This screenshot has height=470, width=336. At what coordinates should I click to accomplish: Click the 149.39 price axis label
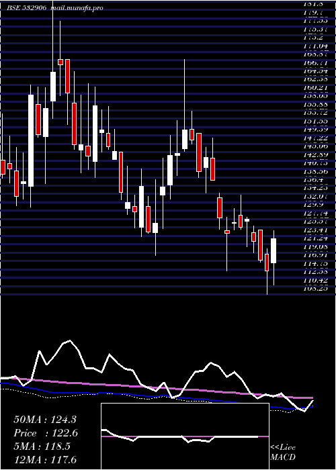tap(315, 130)
